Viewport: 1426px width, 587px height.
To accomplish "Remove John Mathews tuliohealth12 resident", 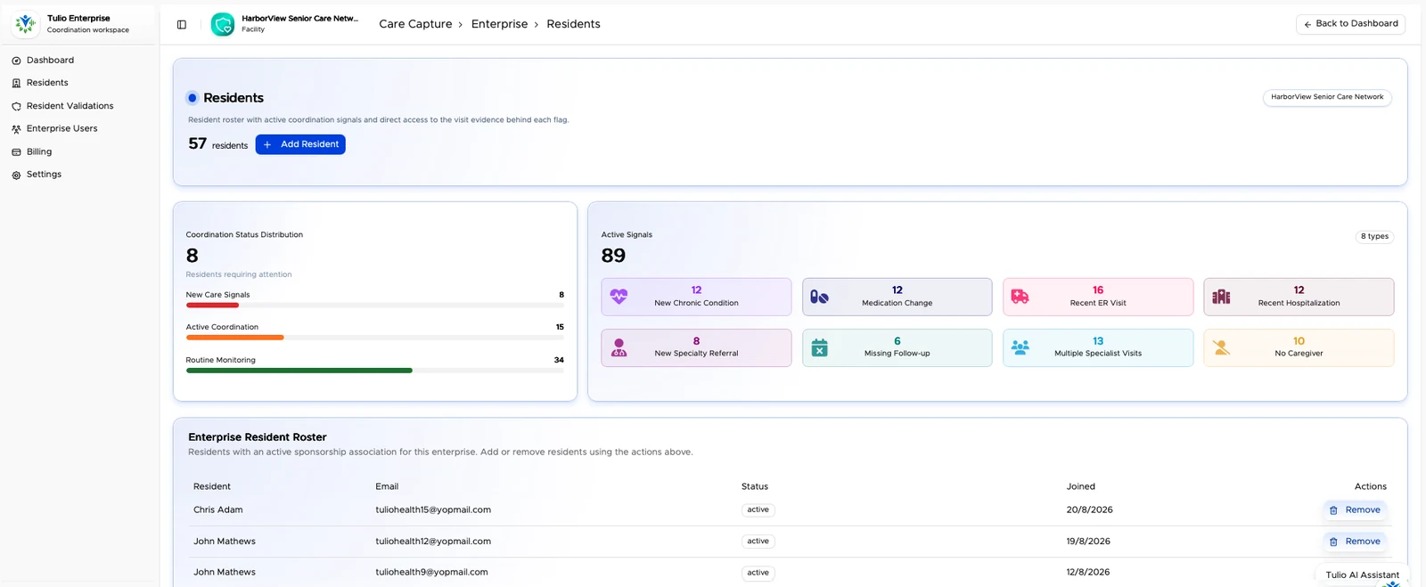I will pos(1355,542).
